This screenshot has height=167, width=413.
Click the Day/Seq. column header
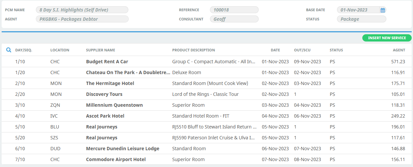tap(24, 50)
